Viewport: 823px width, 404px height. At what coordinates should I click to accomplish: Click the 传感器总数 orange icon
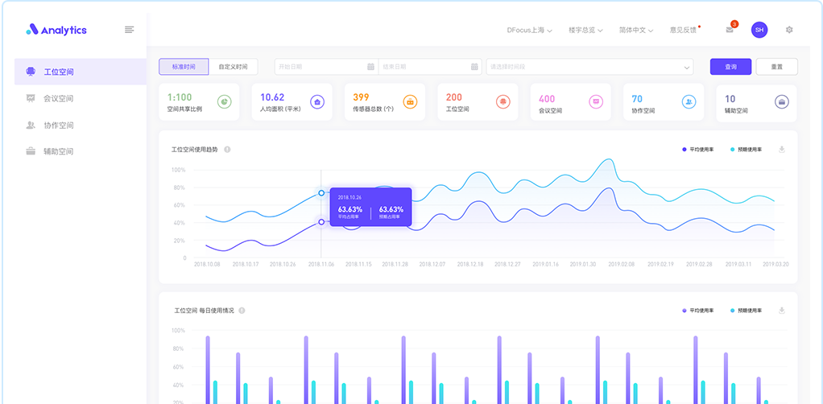click(x=410, y=102)
